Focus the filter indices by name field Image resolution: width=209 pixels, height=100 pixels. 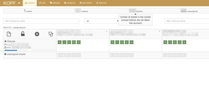pos(41,21)
